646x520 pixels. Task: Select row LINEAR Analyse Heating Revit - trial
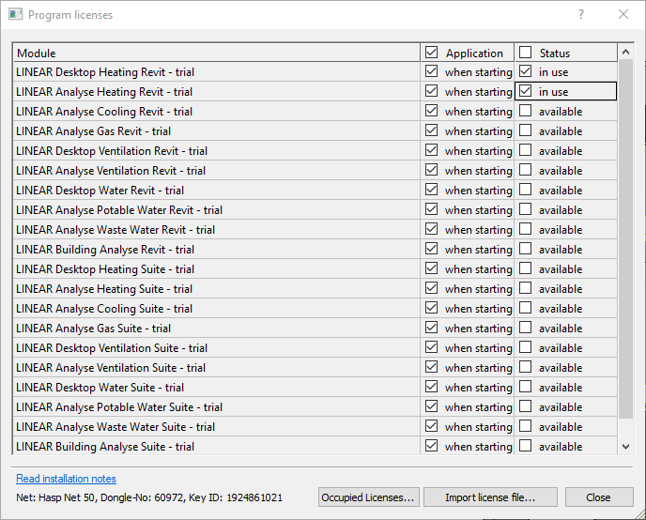(315, 91)
